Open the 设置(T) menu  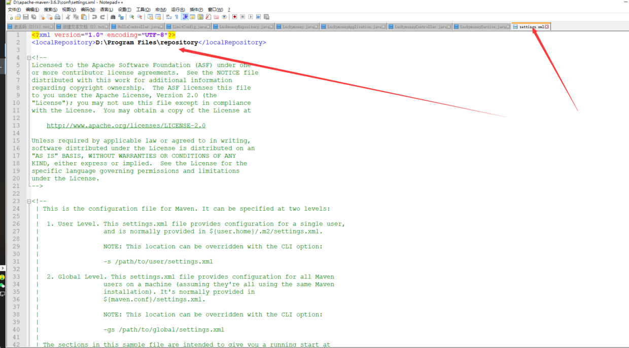click(x=124, y=10)
